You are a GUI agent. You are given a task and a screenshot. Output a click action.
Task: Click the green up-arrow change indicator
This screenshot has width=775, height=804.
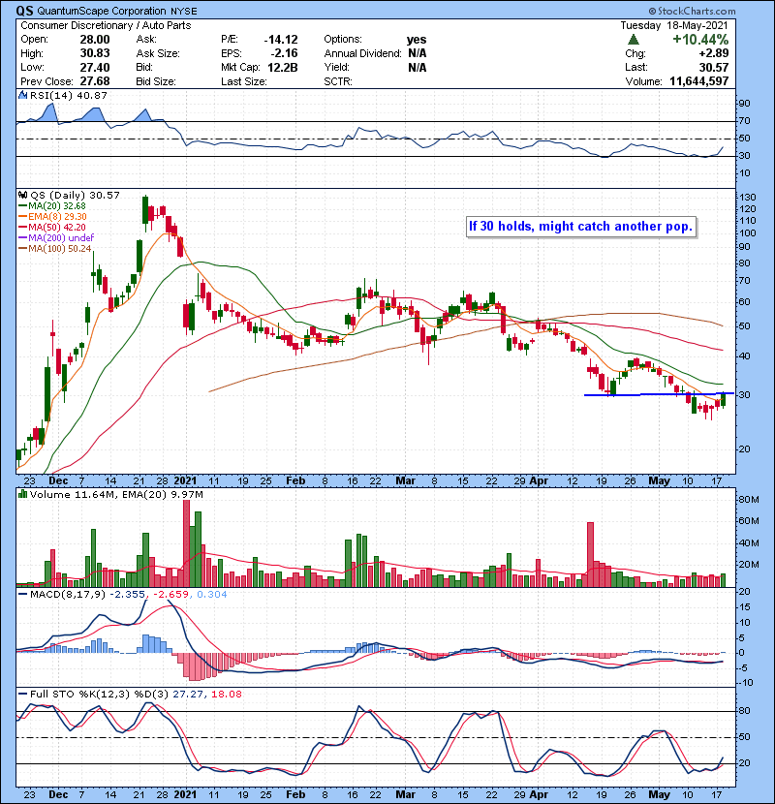tap(634, 40)
